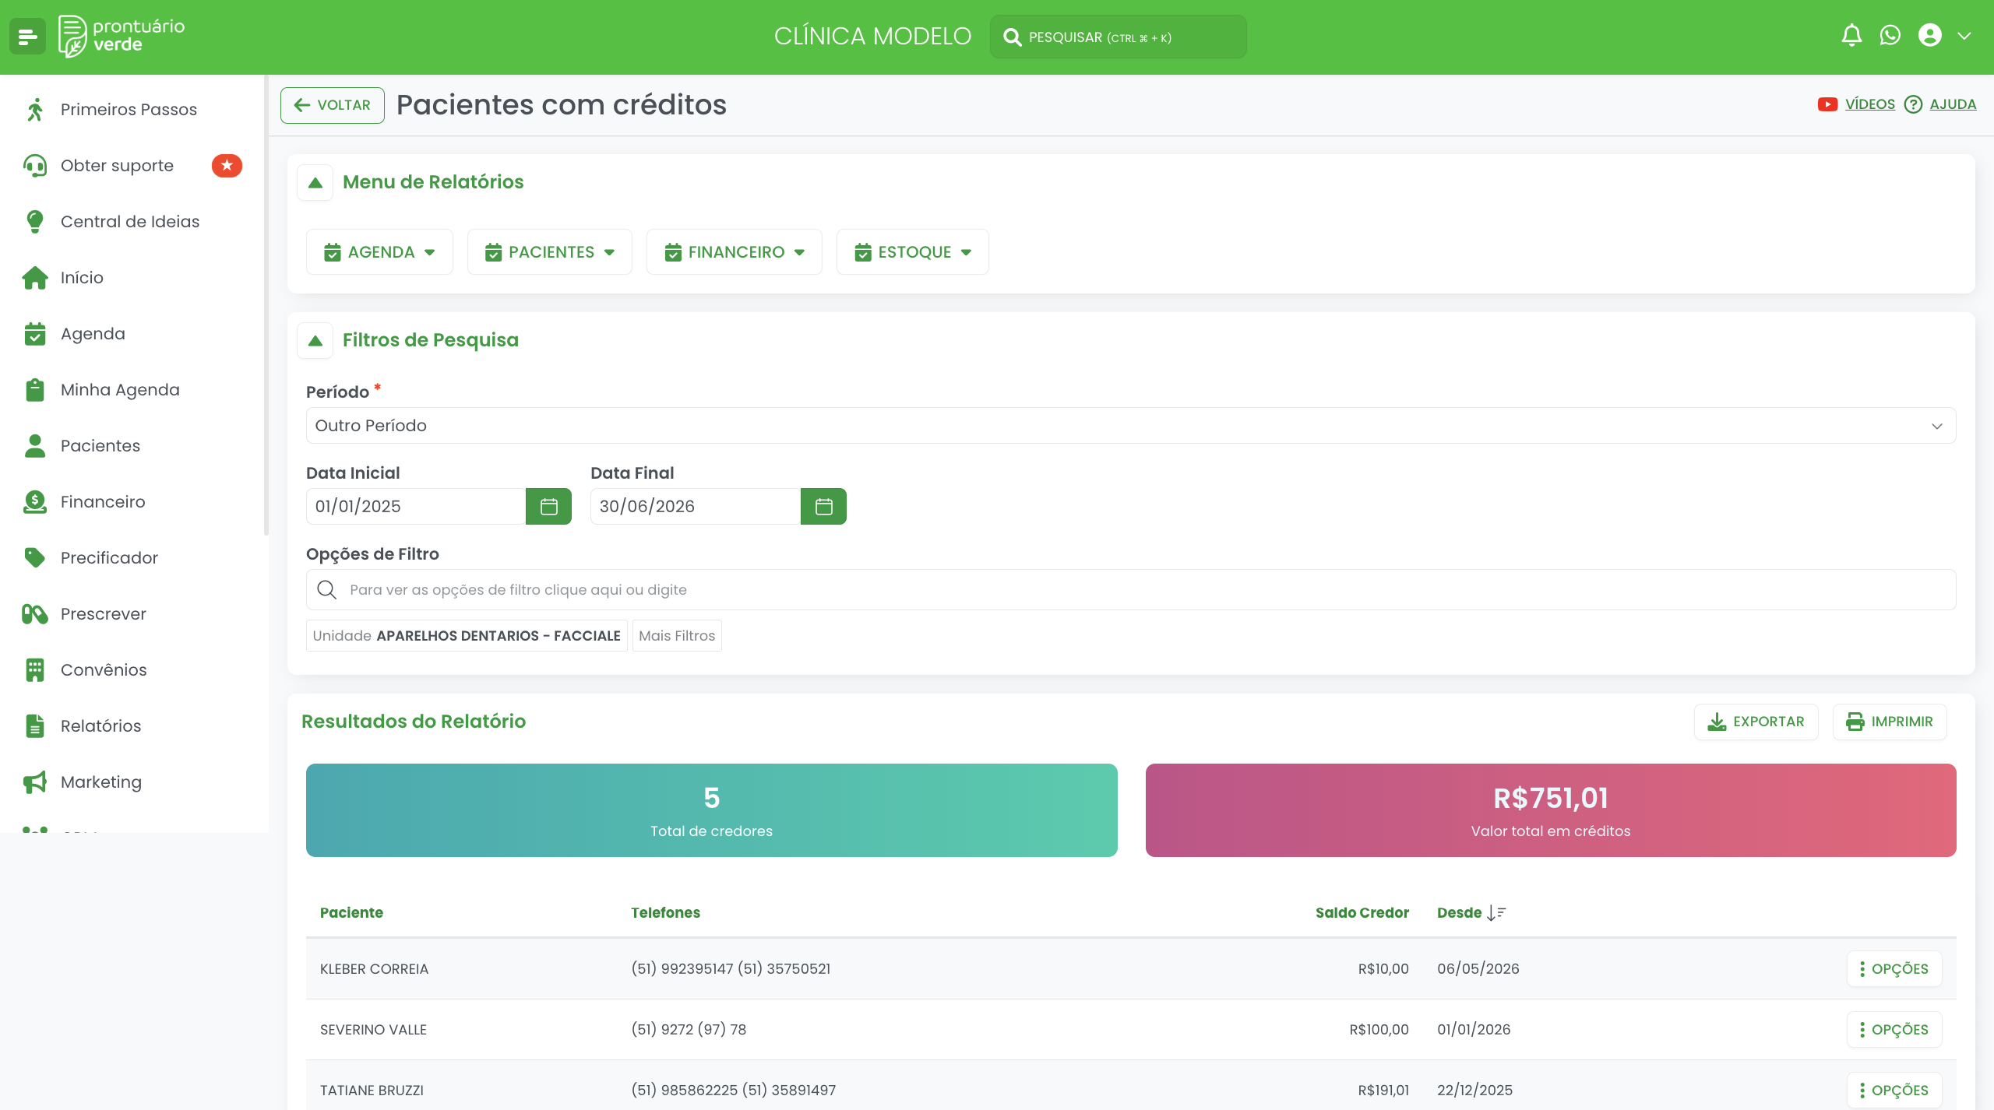1994x1110 pixels.
Task: Click the VOLTAR back button
Action: click(x=333, y=105)
